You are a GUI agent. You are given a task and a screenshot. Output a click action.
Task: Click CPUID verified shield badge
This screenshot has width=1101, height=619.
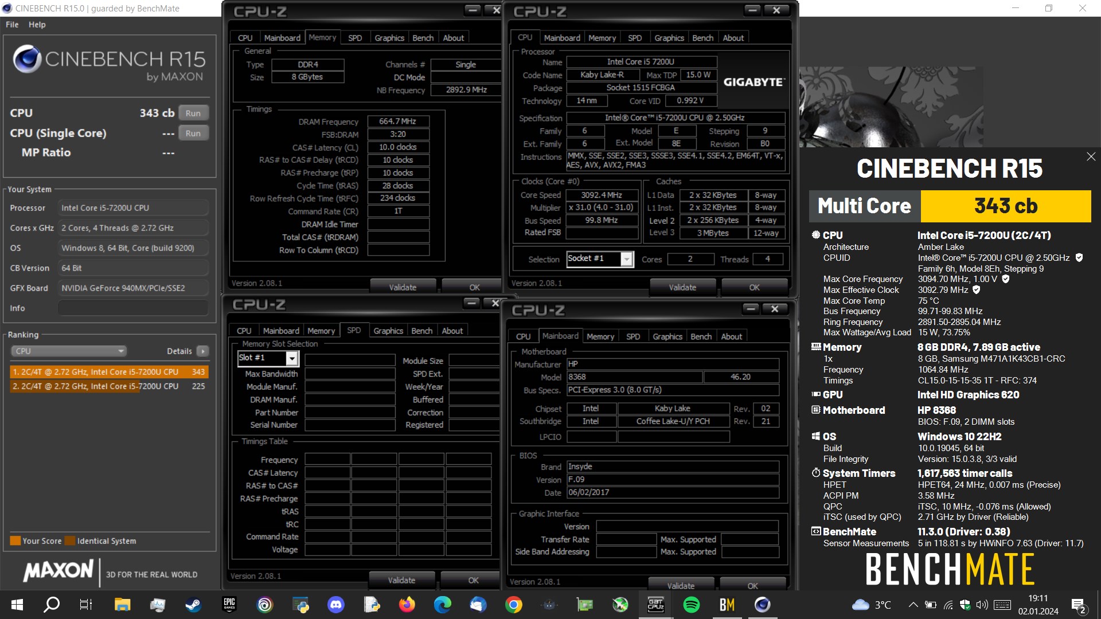click(x=1079, y=258)
